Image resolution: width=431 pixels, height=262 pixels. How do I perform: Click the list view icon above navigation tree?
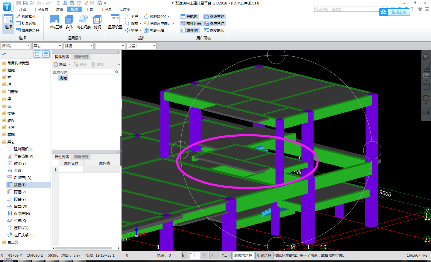click(x=37, y=54)
